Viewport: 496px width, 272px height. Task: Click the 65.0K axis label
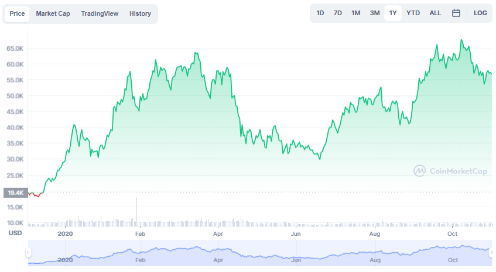[x=15, y=48]
